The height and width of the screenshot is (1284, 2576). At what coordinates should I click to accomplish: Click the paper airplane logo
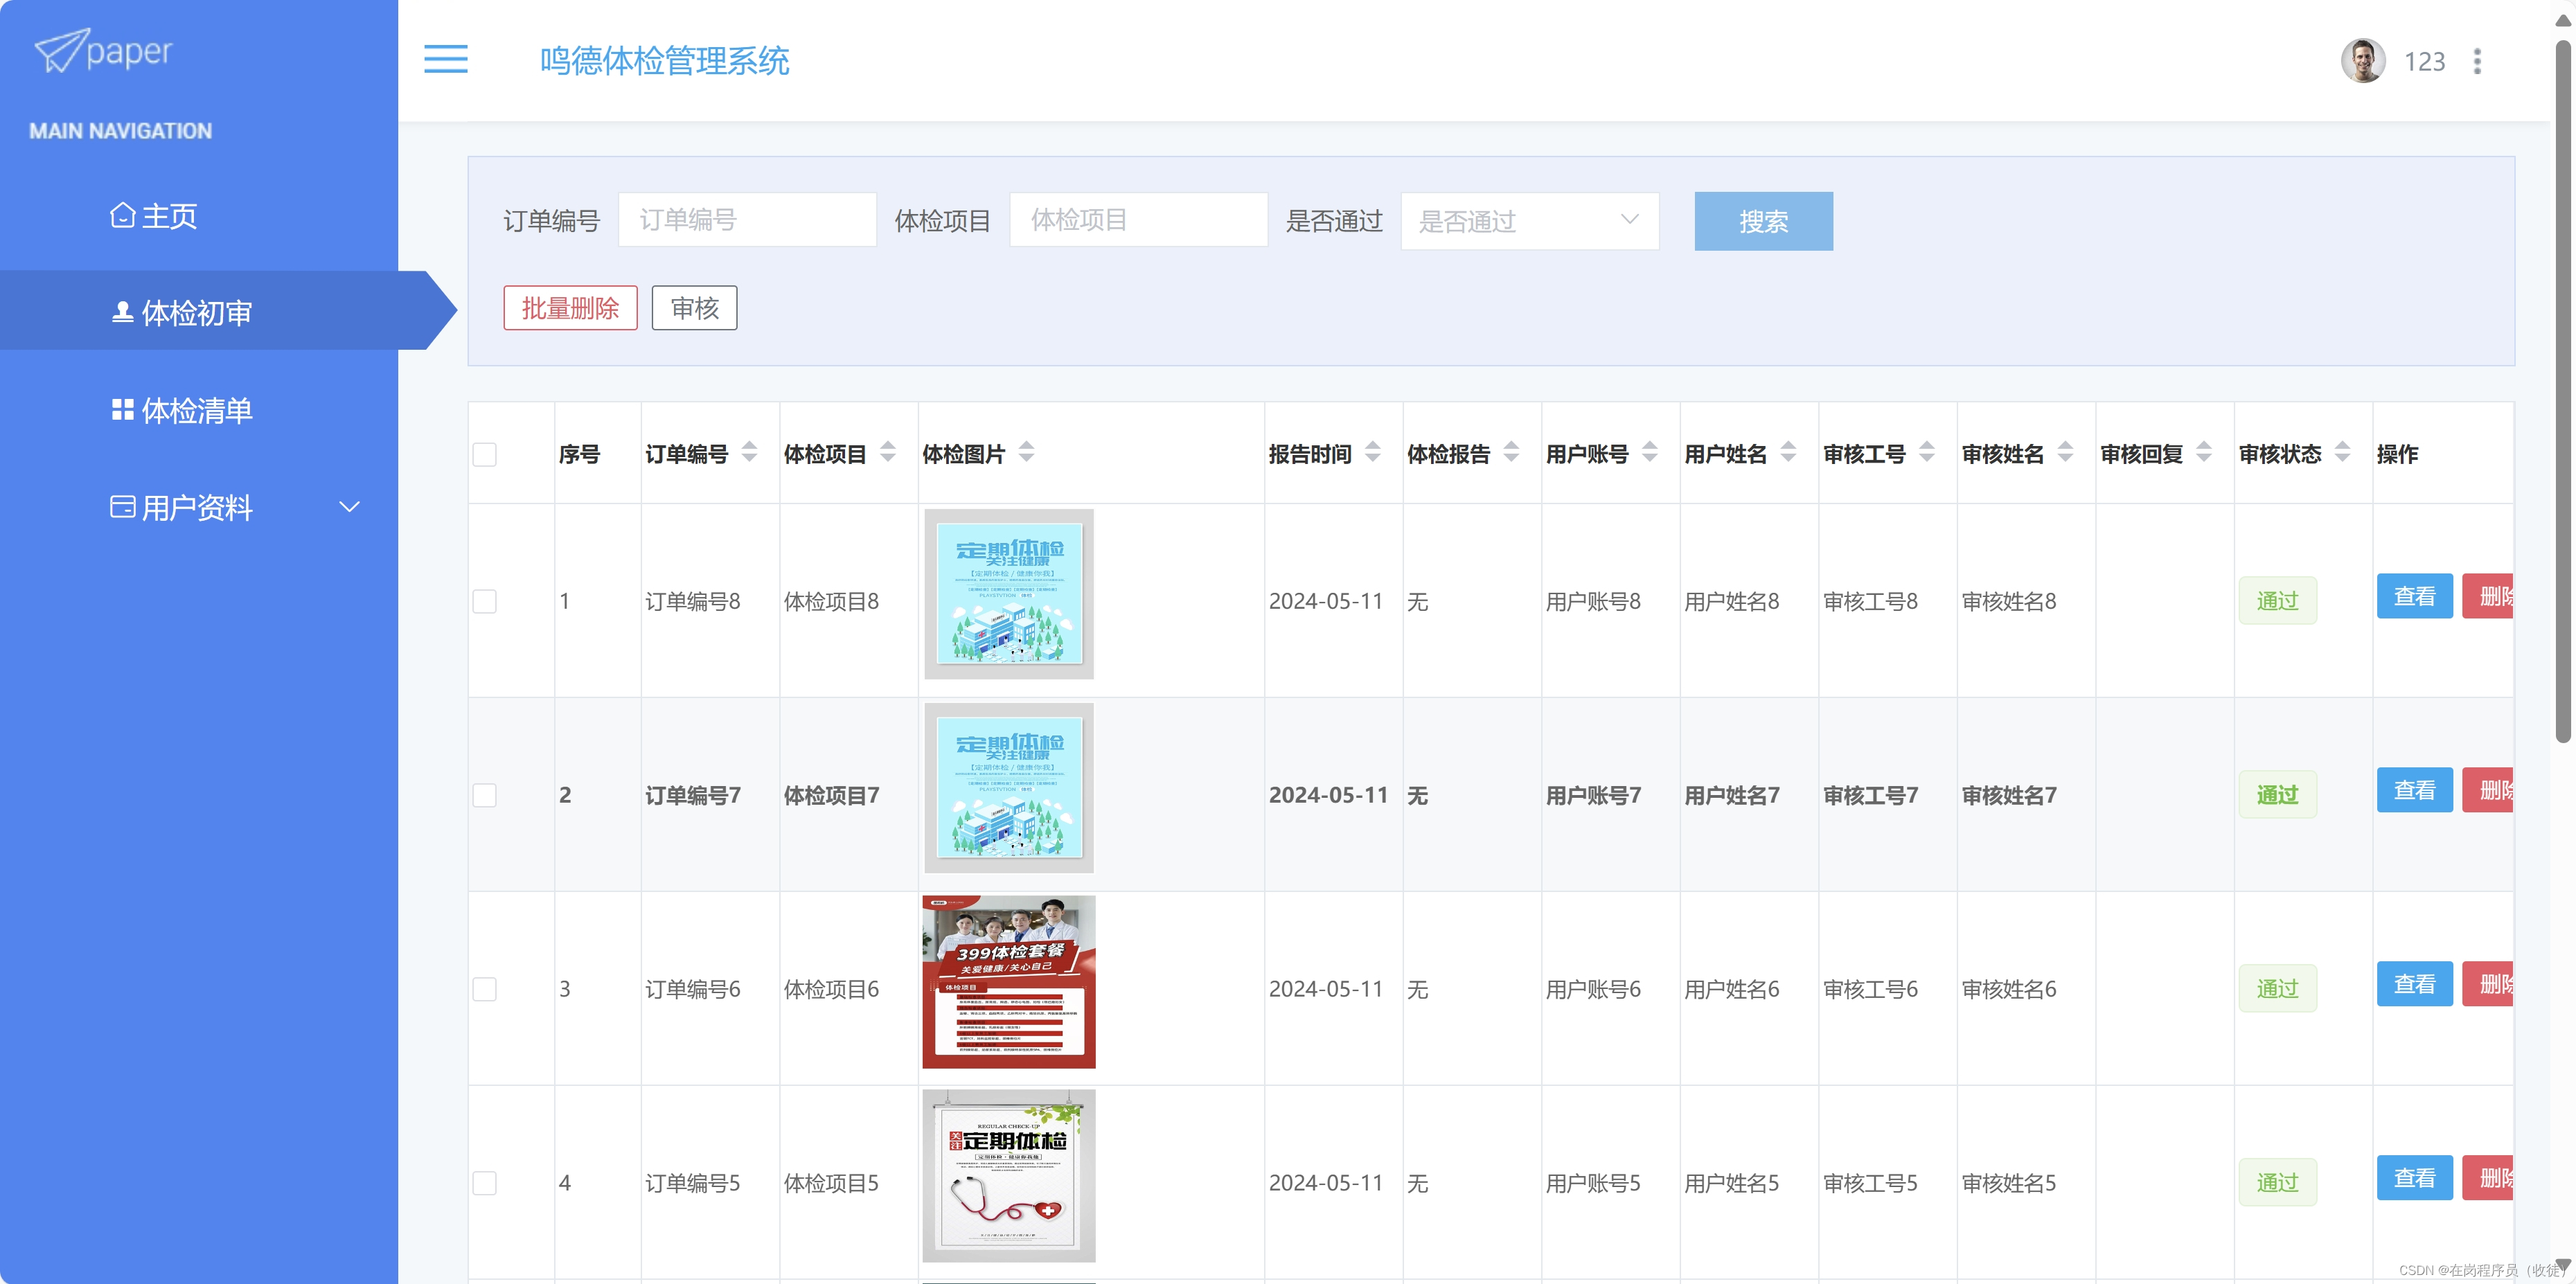pos(103,50)
